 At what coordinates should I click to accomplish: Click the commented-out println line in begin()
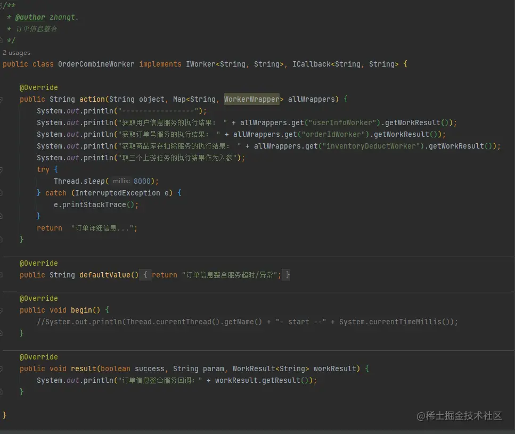pyautogui.click(x=247, y=322)
